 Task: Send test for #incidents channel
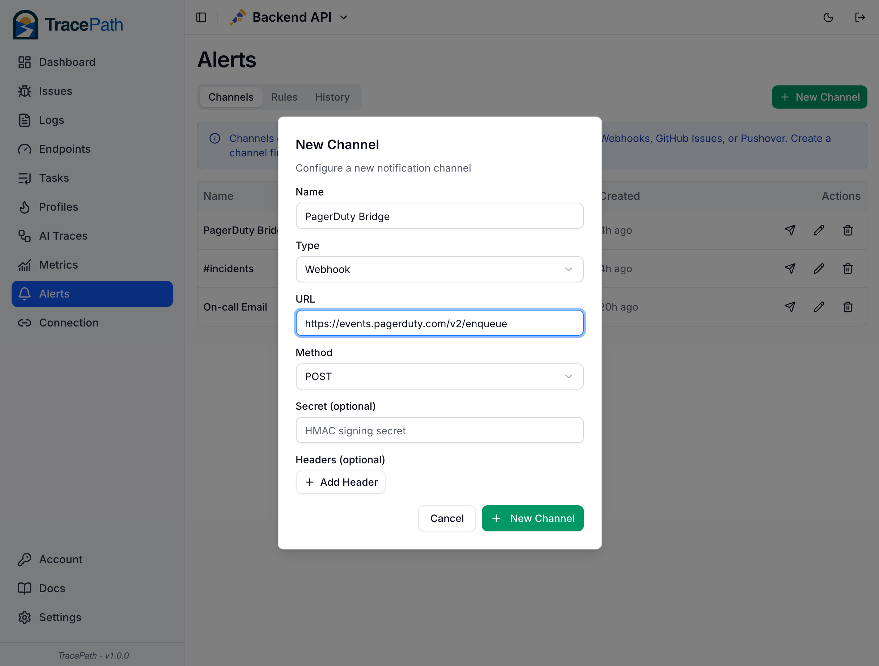(x=790, y=269)
